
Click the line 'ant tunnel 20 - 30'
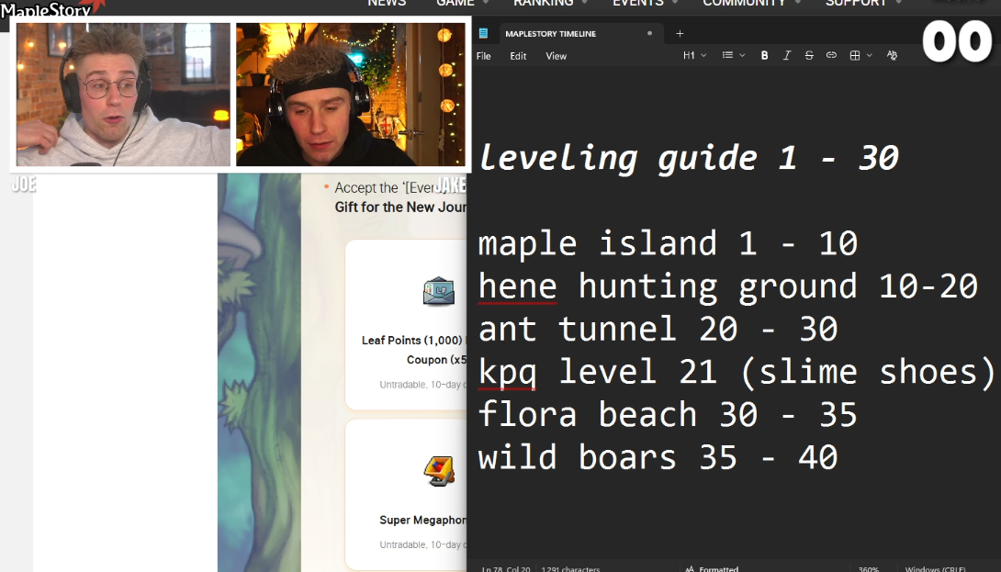tap(658, 329)
